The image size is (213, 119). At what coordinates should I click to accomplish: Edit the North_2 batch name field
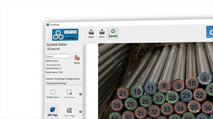pos(58,56)
